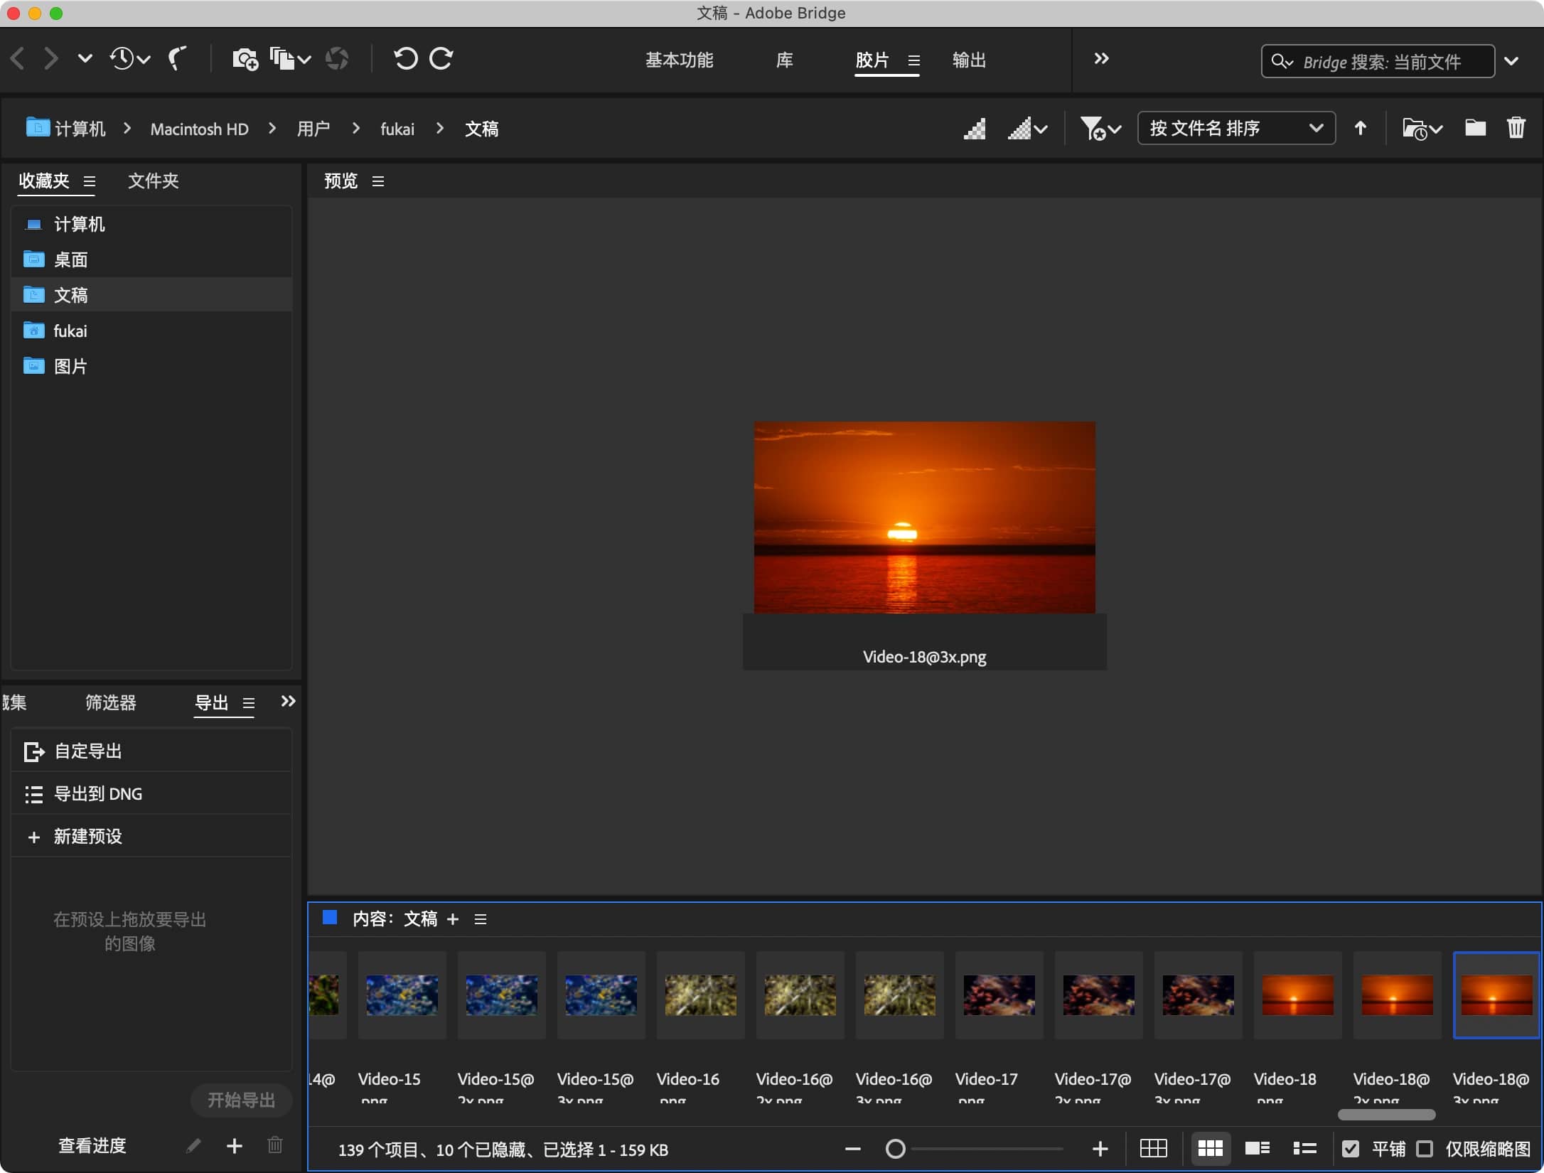
Task: Rotate 90° counterclockwise
Action: point(406,59)
